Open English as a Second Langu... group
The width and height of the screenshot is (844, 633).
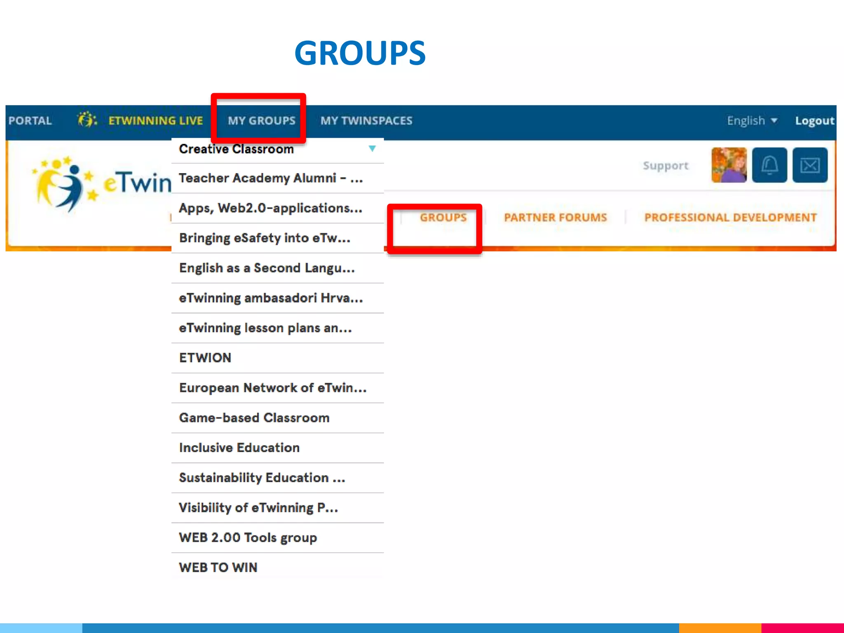point(277,268)
